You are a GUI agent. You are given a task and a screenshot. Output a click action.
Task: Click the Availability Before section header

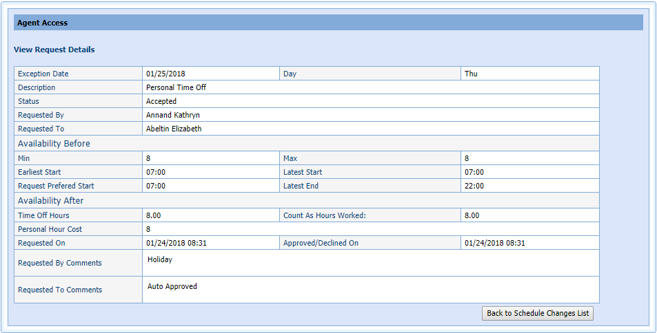(x=54, y=144)
